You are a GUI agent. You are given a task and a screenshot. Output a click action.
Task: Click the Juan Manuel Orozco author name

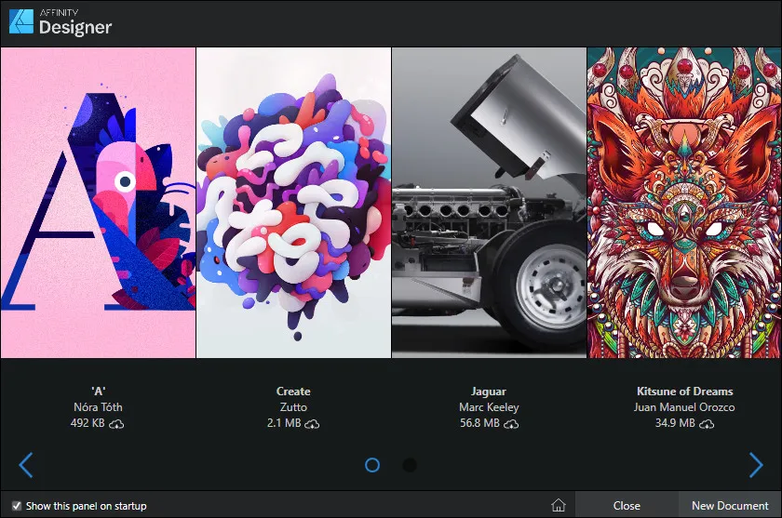tap(685, 407)
